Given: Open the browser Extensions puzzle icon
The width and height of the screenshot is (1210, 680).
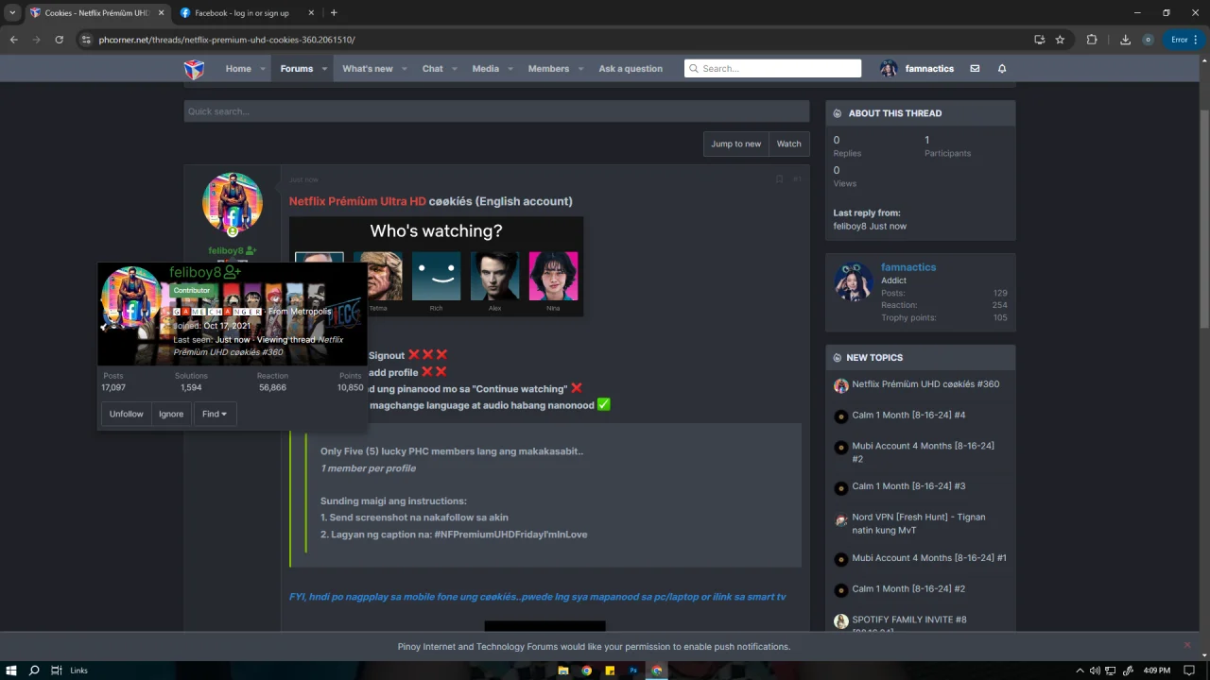Looking at the screenshot, I should (1092, 40).
